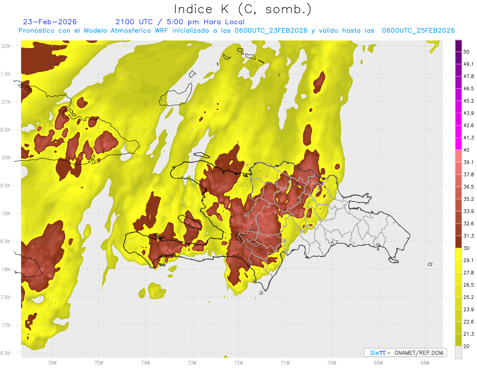Click the color scale label "49.1"
The height and width of the screenshot is (368, 477).
469,64
